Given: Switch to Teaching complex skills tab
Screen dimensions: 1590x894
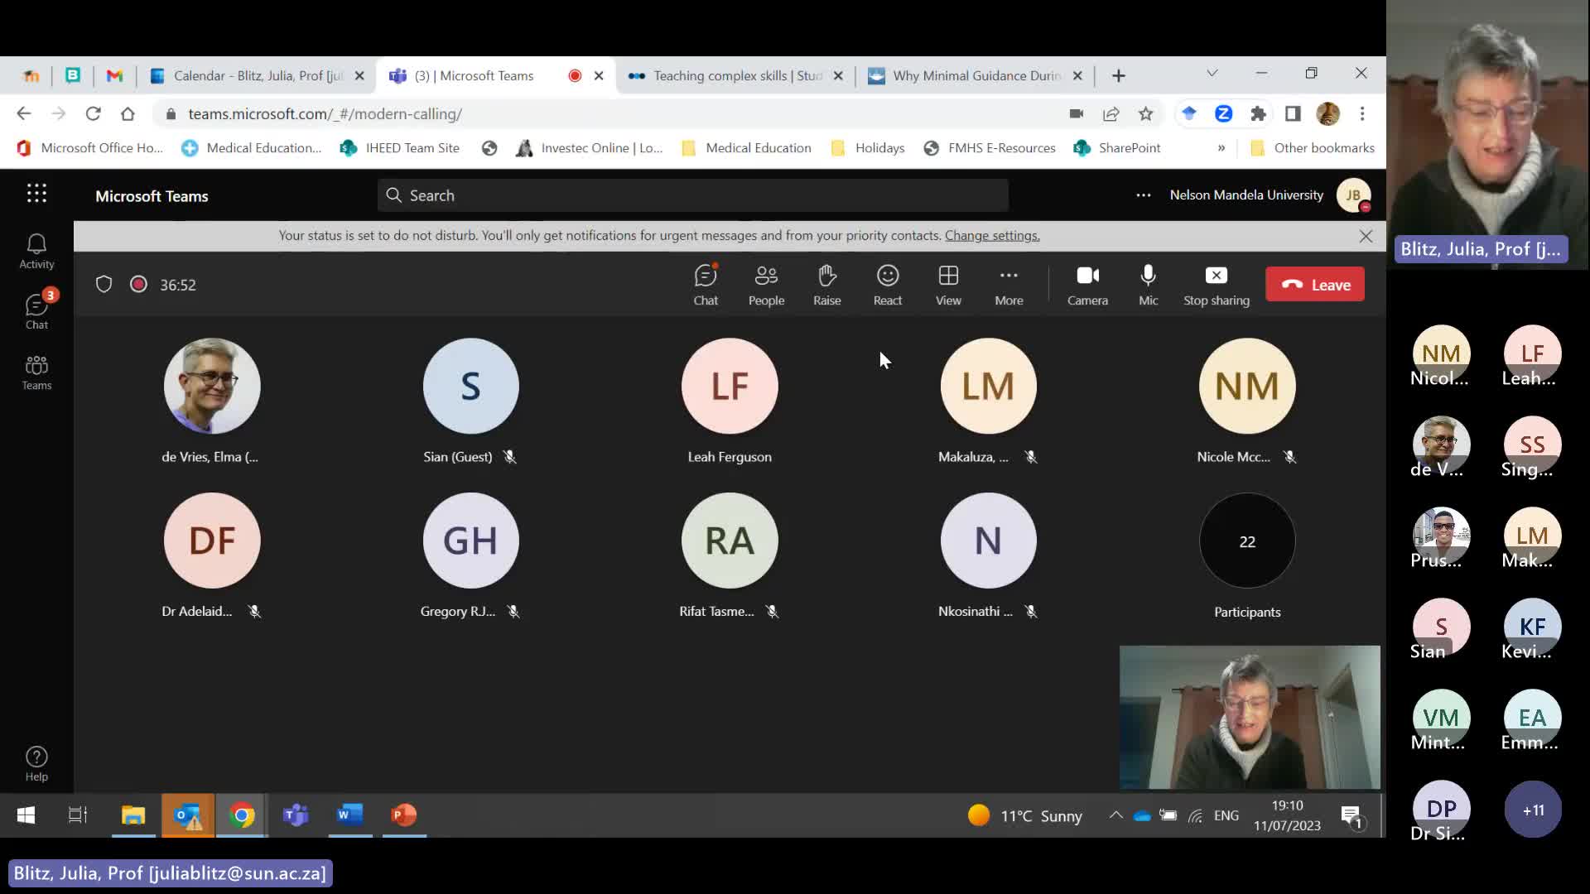Looking at the screenshot, I should (x=729, y=75).
